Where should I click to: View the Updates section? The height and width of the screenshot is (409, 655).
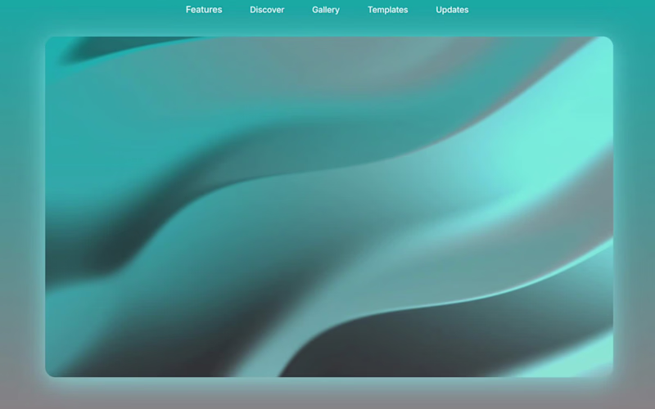452,10
